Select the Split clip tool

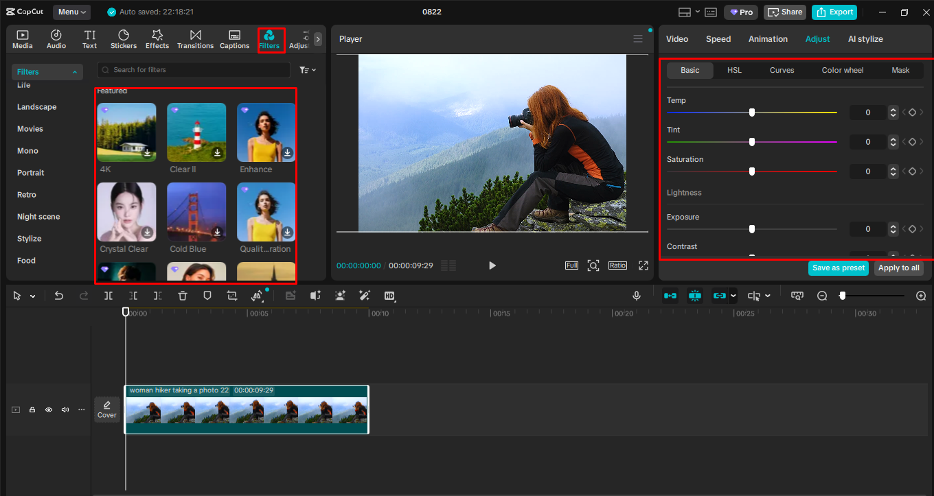click(108, 295)
